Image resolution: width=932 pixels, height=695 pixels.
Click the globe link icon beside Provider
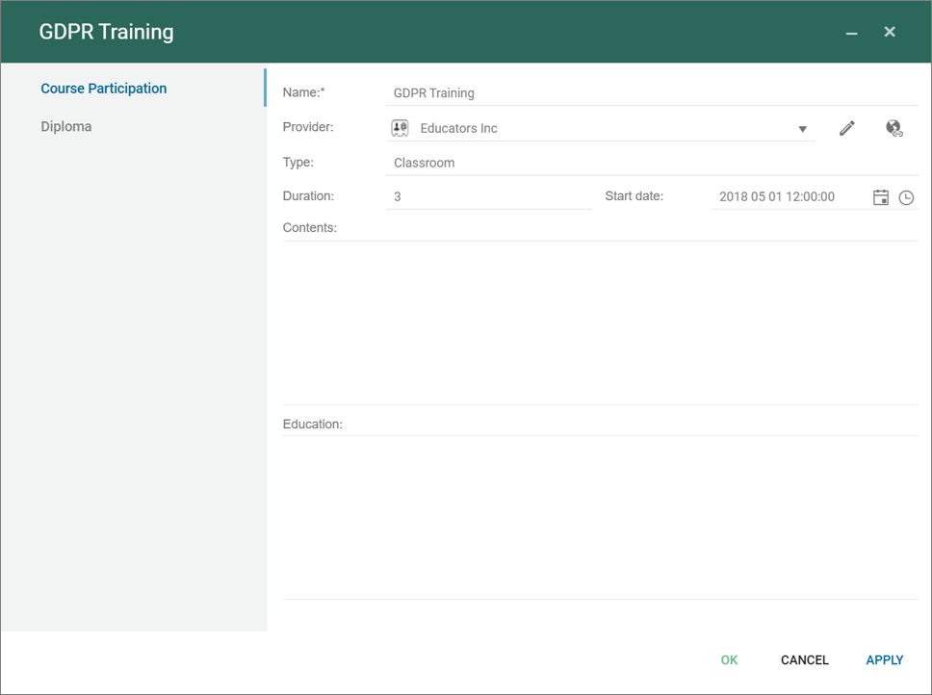coord(894,128)
